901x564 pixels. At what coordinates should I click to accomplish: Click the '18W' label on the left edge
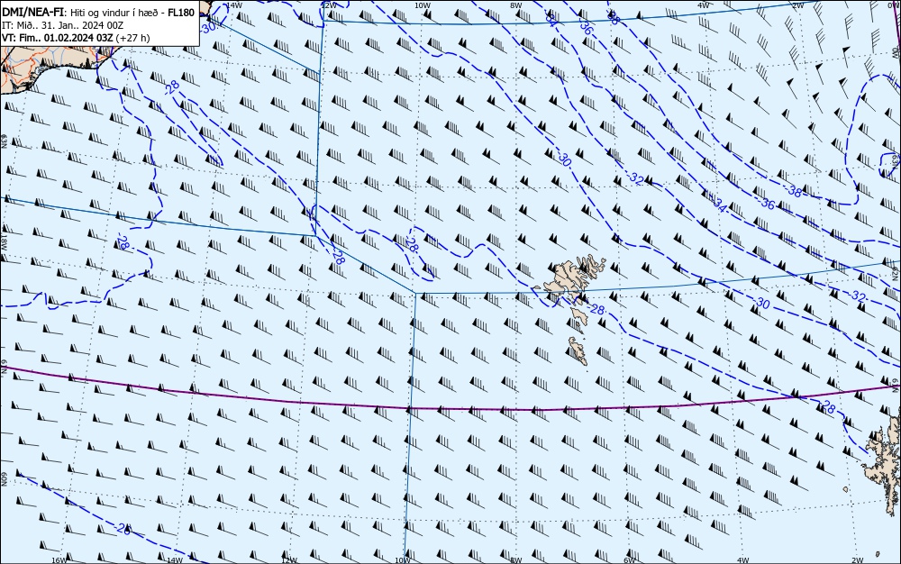pyautogui.click(x=4, y=241)
